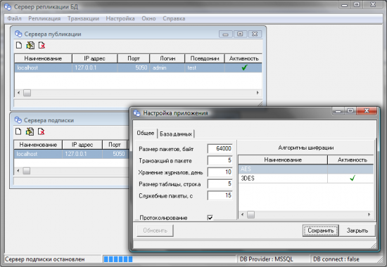Click Активность header in Сервера публикации
Viewport: 387px width, 267px height.
click(x=243, y=58)
